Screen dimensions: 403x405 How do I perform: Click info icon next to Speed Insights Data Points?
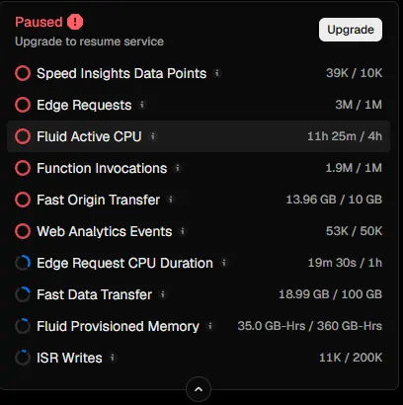click(217, 73)
